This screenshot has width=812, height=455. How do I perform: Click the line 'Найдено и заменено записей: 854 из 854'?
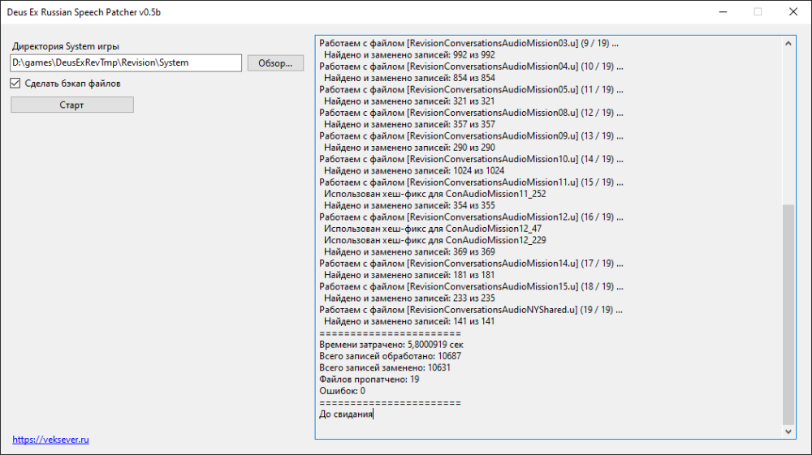(409, 78)
